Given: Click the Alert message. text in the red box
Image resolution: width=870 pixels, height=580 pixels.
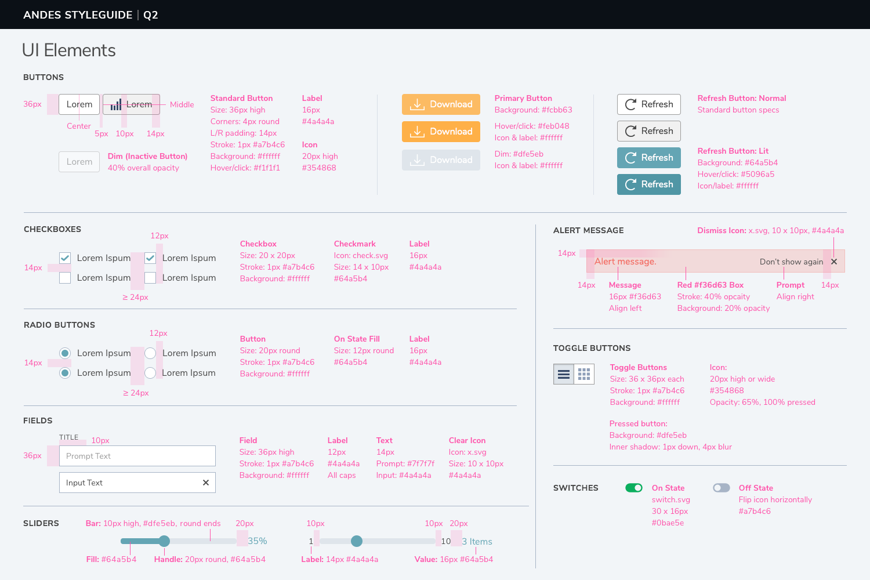Looking at the screenshot, I should 625,262.
